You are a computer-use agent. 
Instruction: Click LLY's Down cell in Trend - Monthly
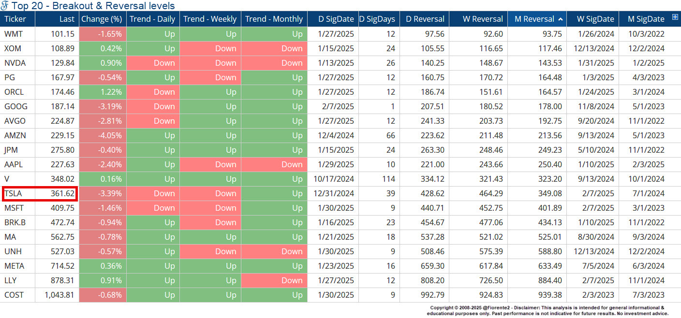(x=274, y=280)
